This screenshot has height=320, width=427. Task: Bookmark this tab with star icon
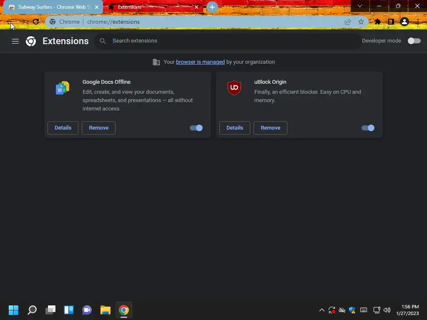click(361, 22)
